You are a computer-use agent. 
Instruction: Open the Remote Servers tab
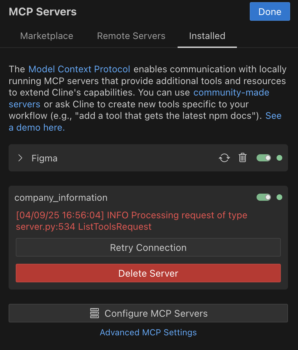coord(131,36)
